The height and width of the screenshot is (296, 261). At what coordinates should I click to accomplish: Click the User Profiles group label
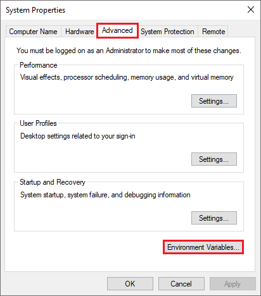[38, 123]
